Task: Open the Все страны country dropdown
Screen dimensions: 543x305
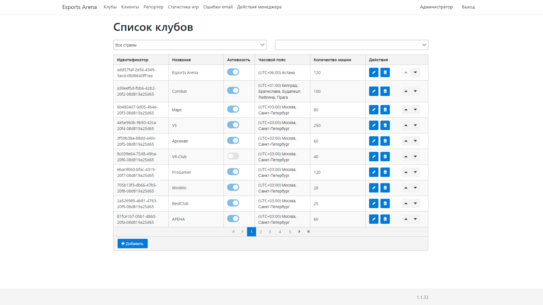Action: point(190,45)
